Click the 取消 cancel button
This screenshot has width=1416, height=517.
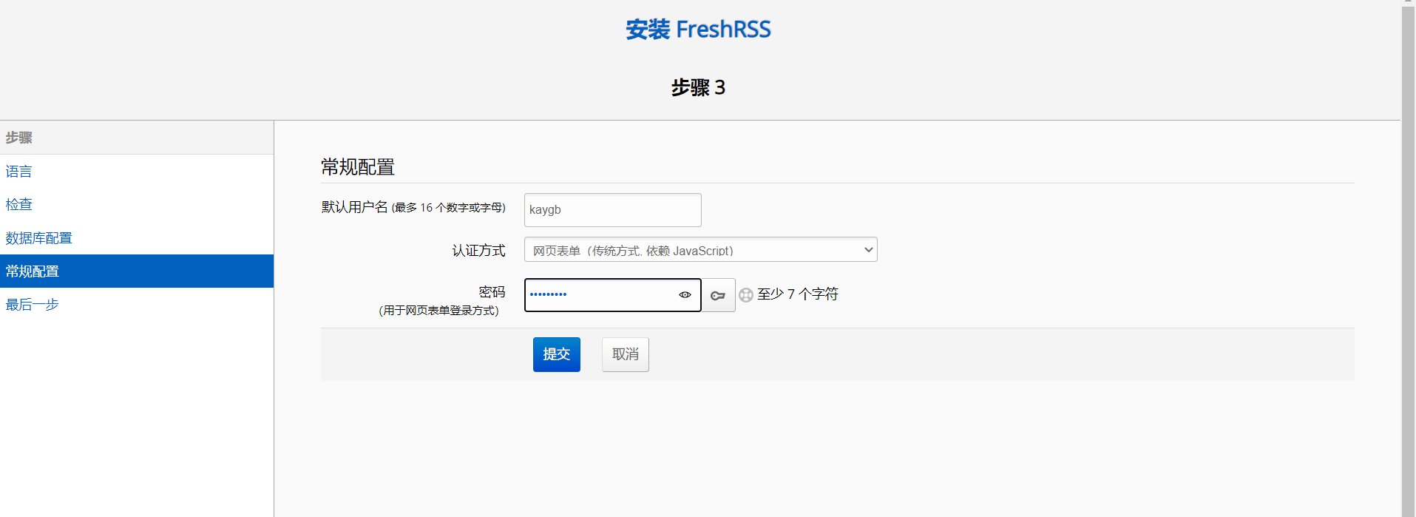[625, 355]
